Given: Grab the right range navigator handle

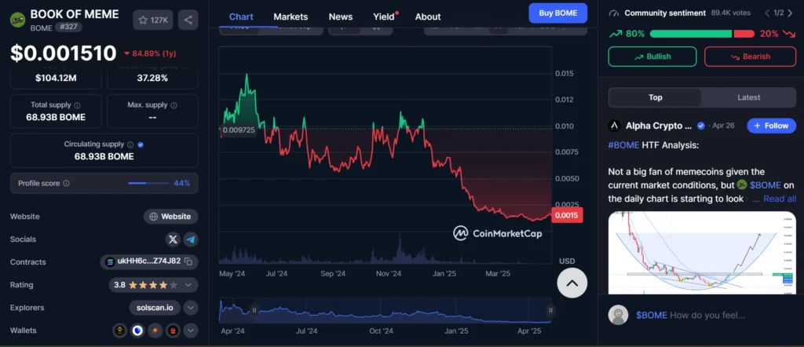Looking at the screenshot, I should point(550,310).
